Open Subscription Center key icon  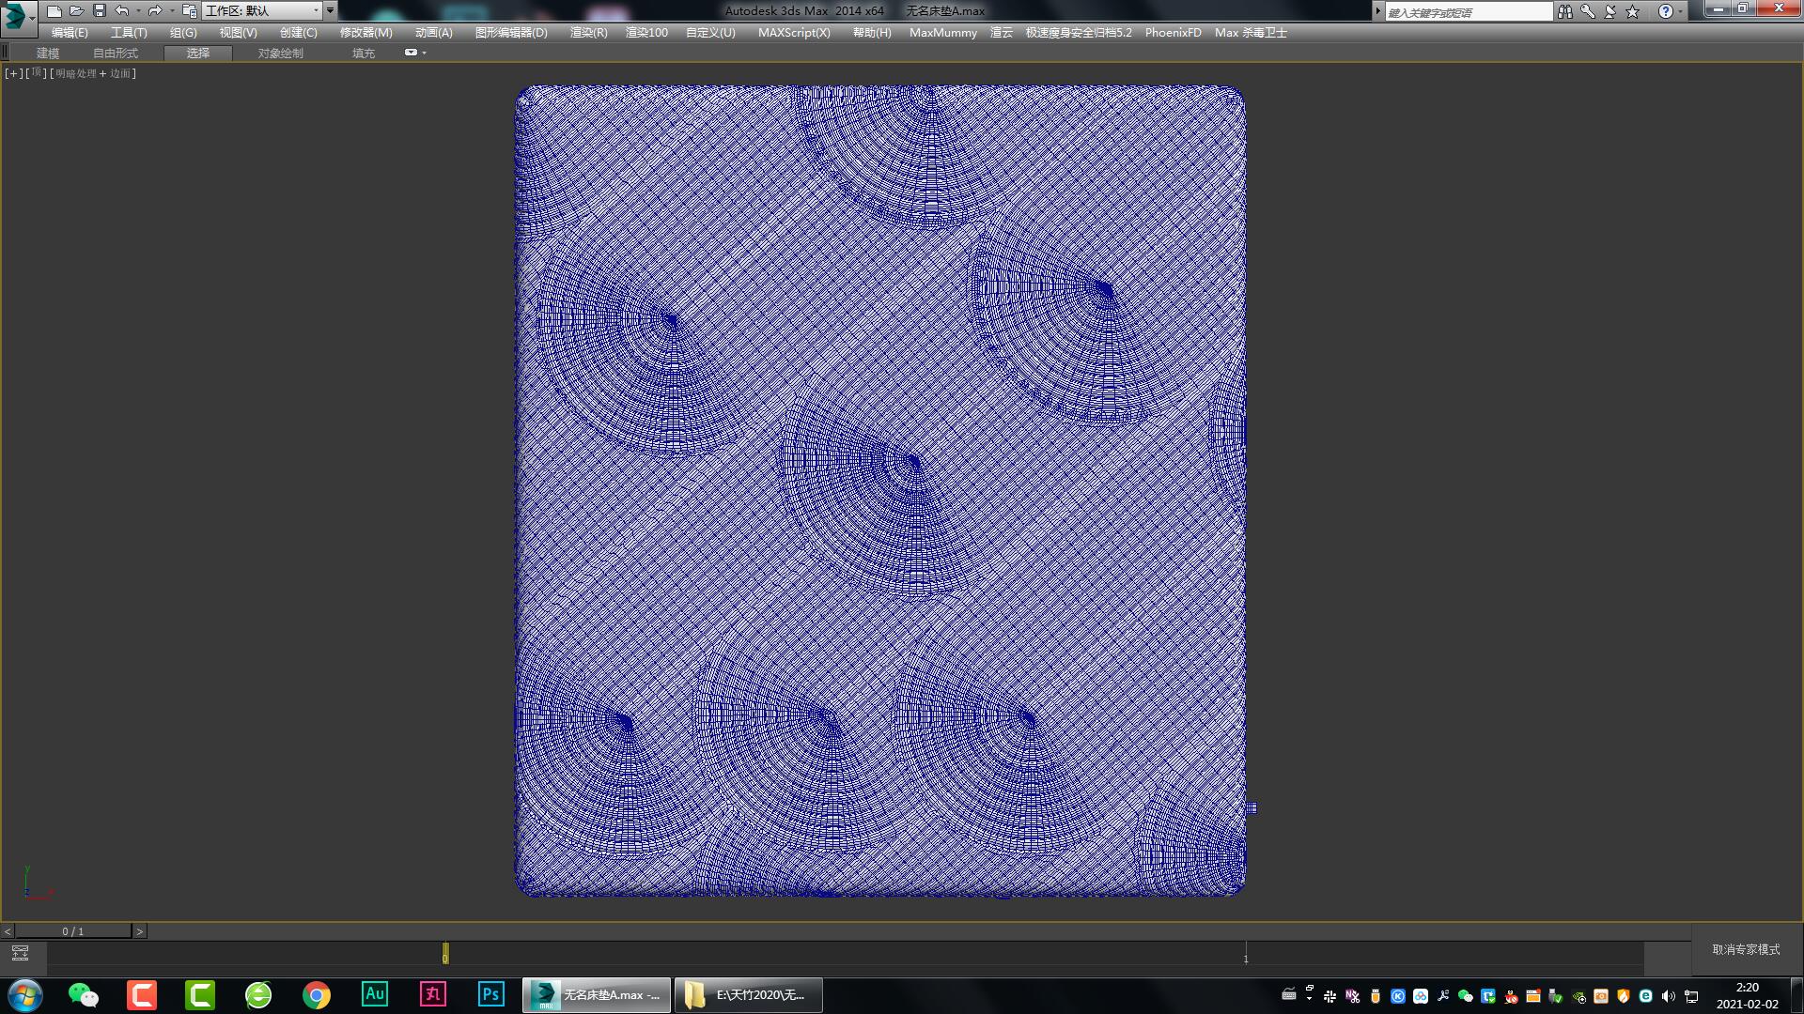[x=1587, y=11]
